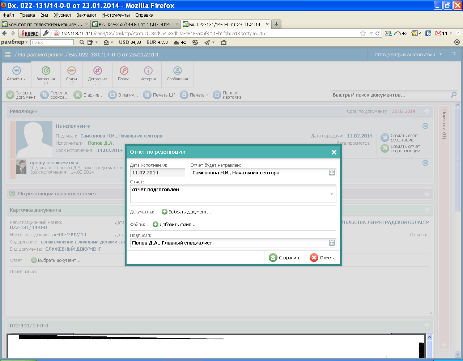Click the Отмена button

323,258
